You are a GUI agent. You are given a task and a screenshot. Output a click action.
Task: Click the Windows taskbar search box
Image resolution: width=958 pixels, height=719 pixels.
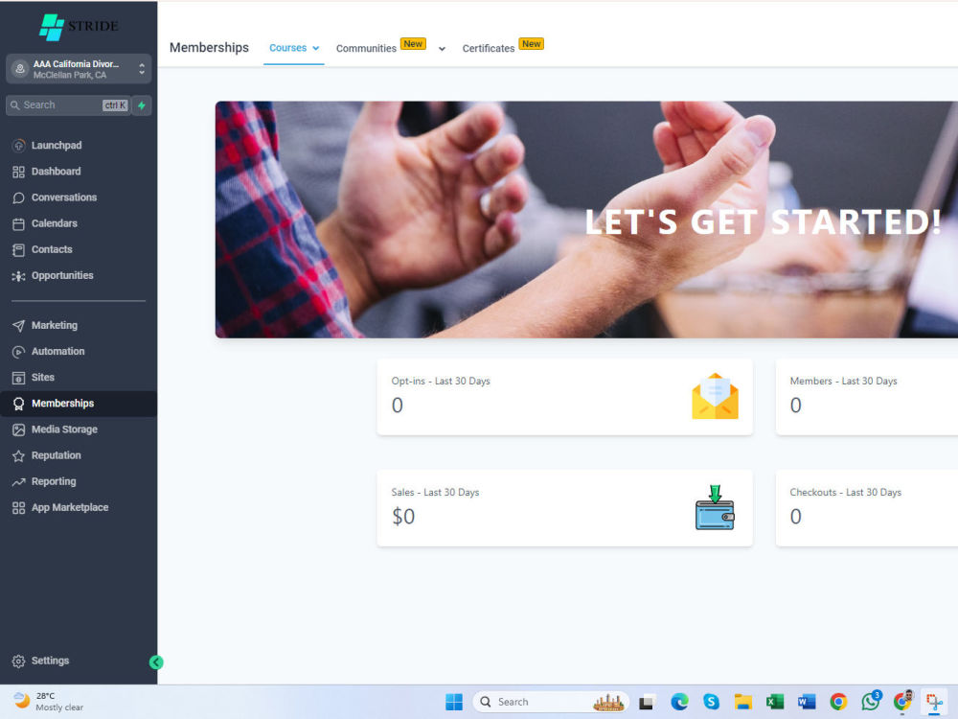pyautogui.click(x=551, y=702)
